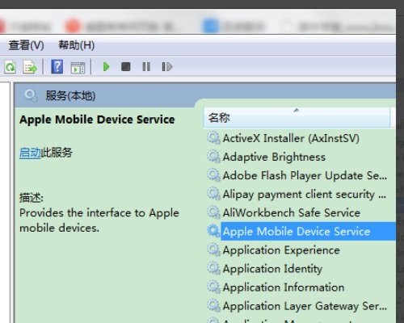This screenshot has height=323, width=404.
Task: Click gear icon beside Application Information
Action: (213, 287)
